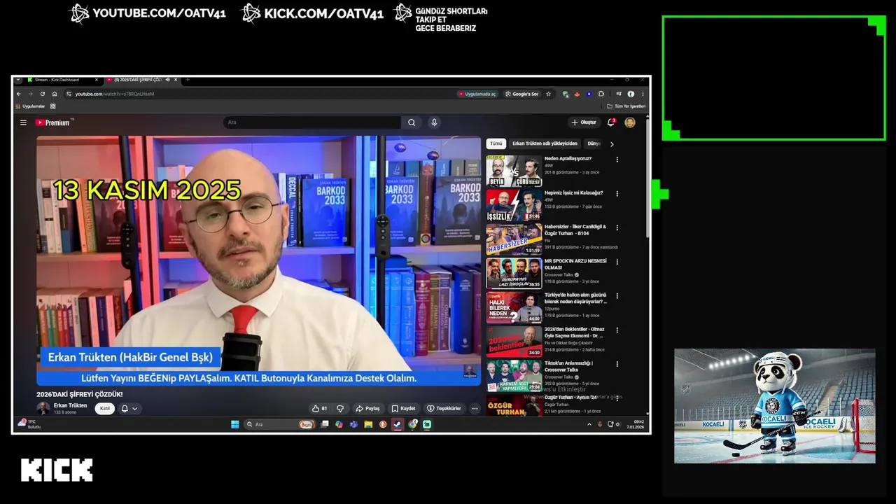Show hidden system tray icons chevron

click(589, 424)
